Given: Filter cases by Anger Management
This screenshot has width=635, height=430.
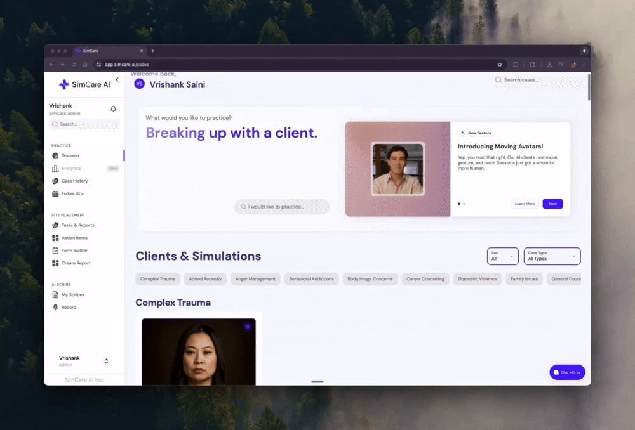Looking at the screenshot, I should [x=255, y=279].
